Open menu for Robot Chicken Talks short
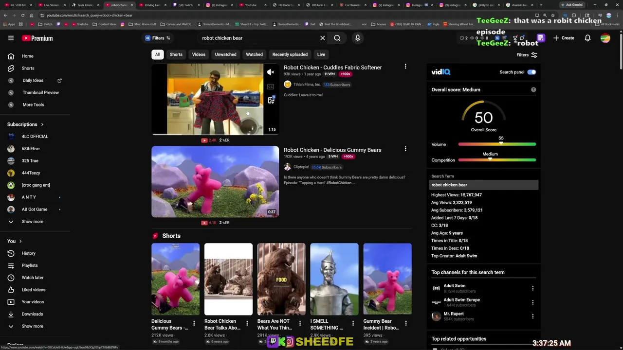Viewport: 623px width, 350px height. 247,323
